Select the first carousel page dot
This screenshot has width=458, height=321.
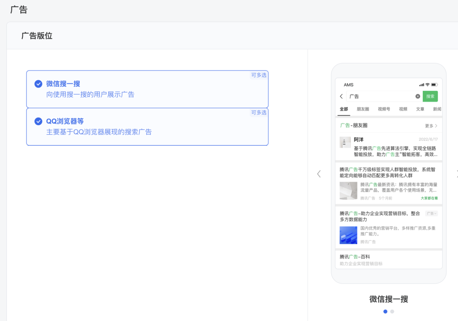coord(385,311)
